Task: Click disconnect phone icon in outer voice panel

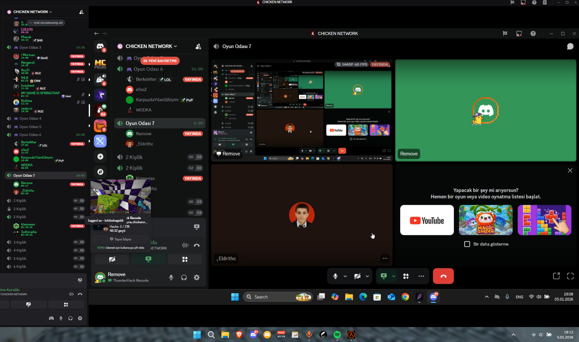Action: point(80,294)
